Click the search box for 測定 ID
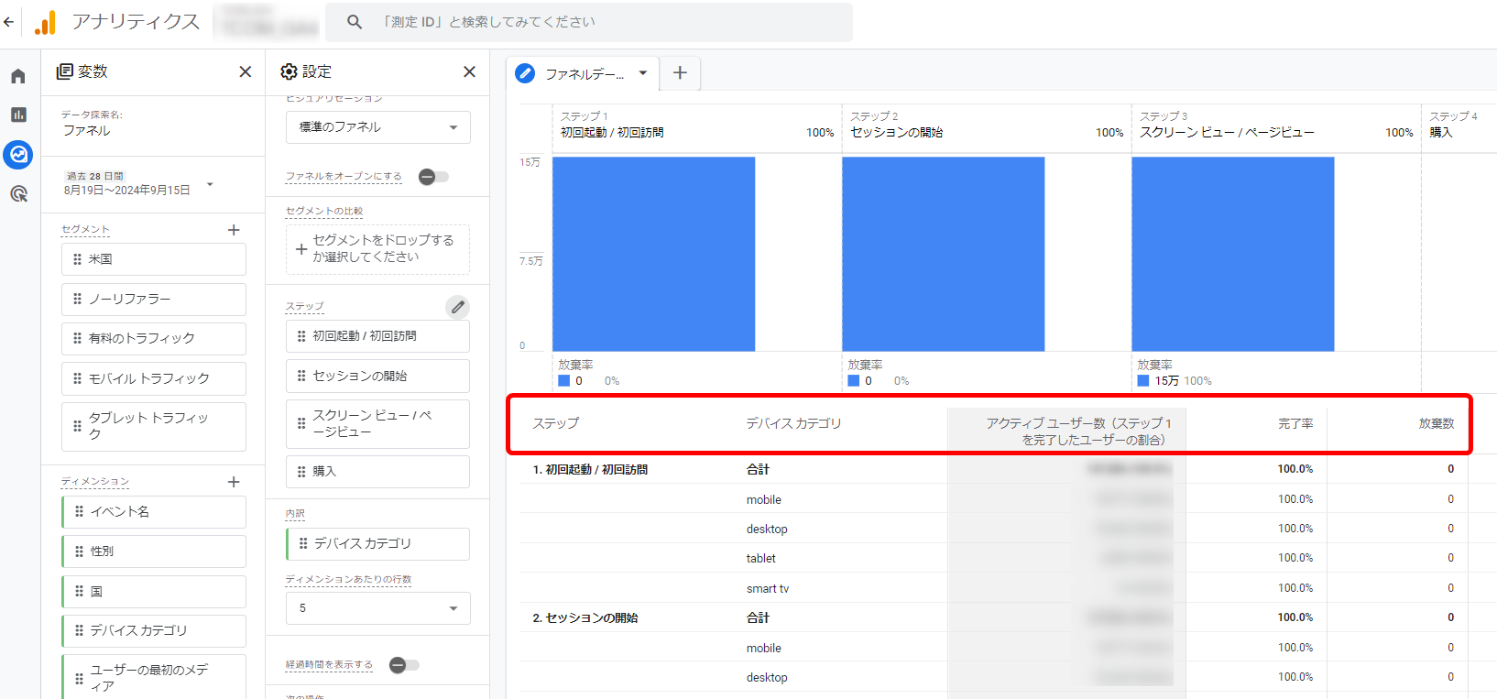Viewport: 1497px width, 699px height. (x=589, y=22)
